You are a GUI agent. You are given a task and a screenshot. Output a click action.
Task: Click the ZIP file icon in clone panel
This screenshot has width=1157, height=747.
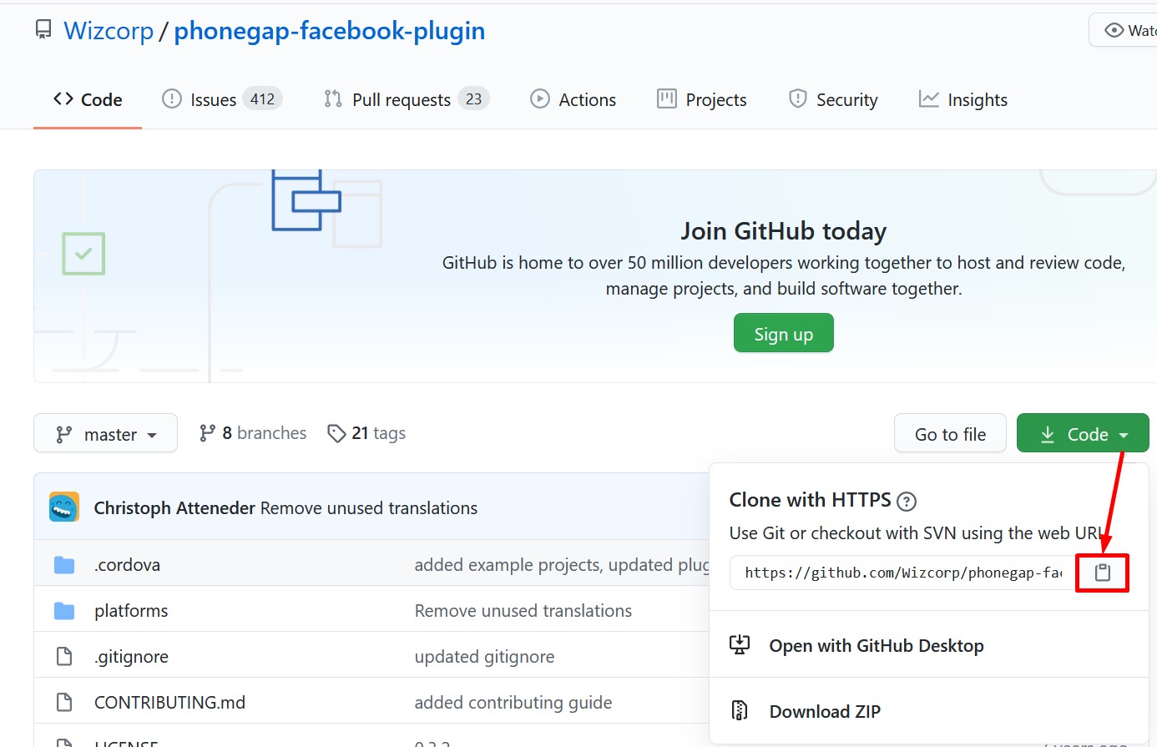click(740, 710)
